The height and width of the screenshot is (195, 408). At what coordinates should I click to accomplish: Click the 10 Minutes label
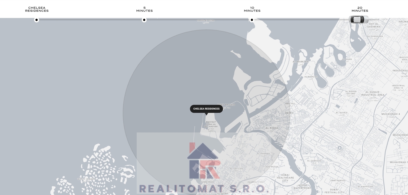coord(252,9)
